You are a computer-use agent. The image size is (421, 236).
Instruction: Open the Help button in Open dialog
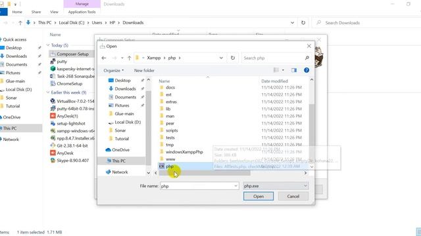[307, 70]
